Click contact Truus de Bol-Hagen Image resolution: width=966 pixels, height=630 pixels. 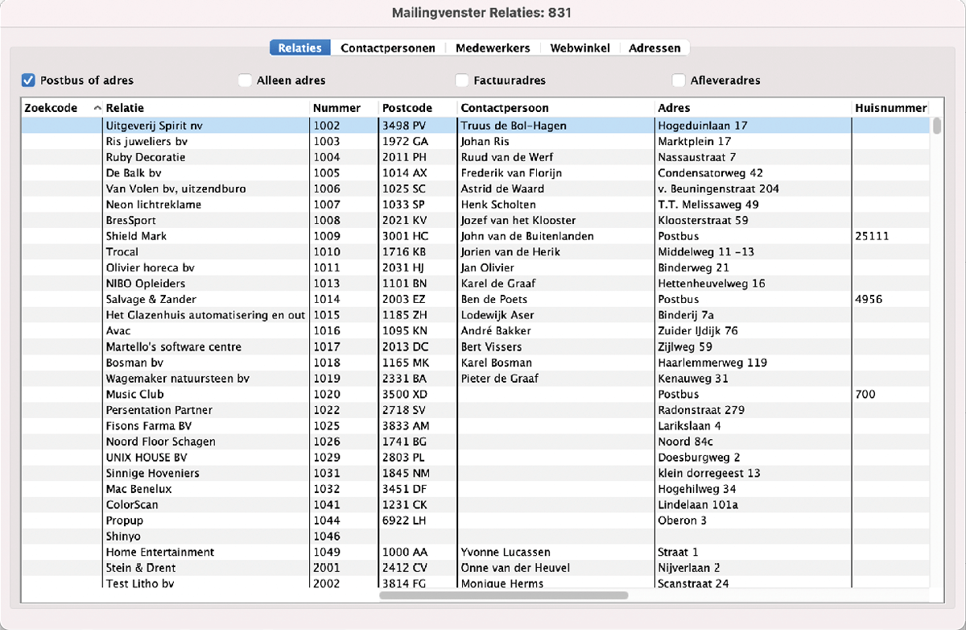(514, 126)
